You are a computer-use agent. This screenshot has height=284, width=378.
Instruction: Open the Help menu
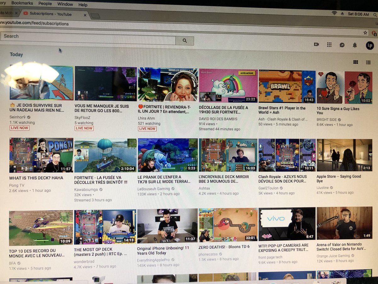(x=83, y=5)
